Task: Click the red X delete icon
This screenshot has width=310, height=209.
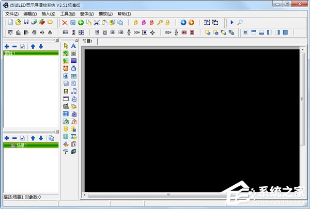Action: click(65, 22)
